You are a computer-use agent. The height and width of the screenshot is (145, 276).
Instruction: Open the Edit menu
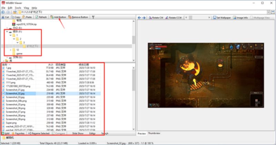click(x=10, y=8)
